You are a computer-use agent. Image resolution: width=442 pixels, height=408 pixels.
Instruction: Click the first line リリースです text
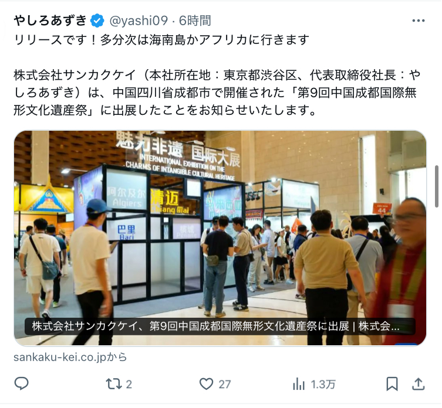click(x=161, y=40)
